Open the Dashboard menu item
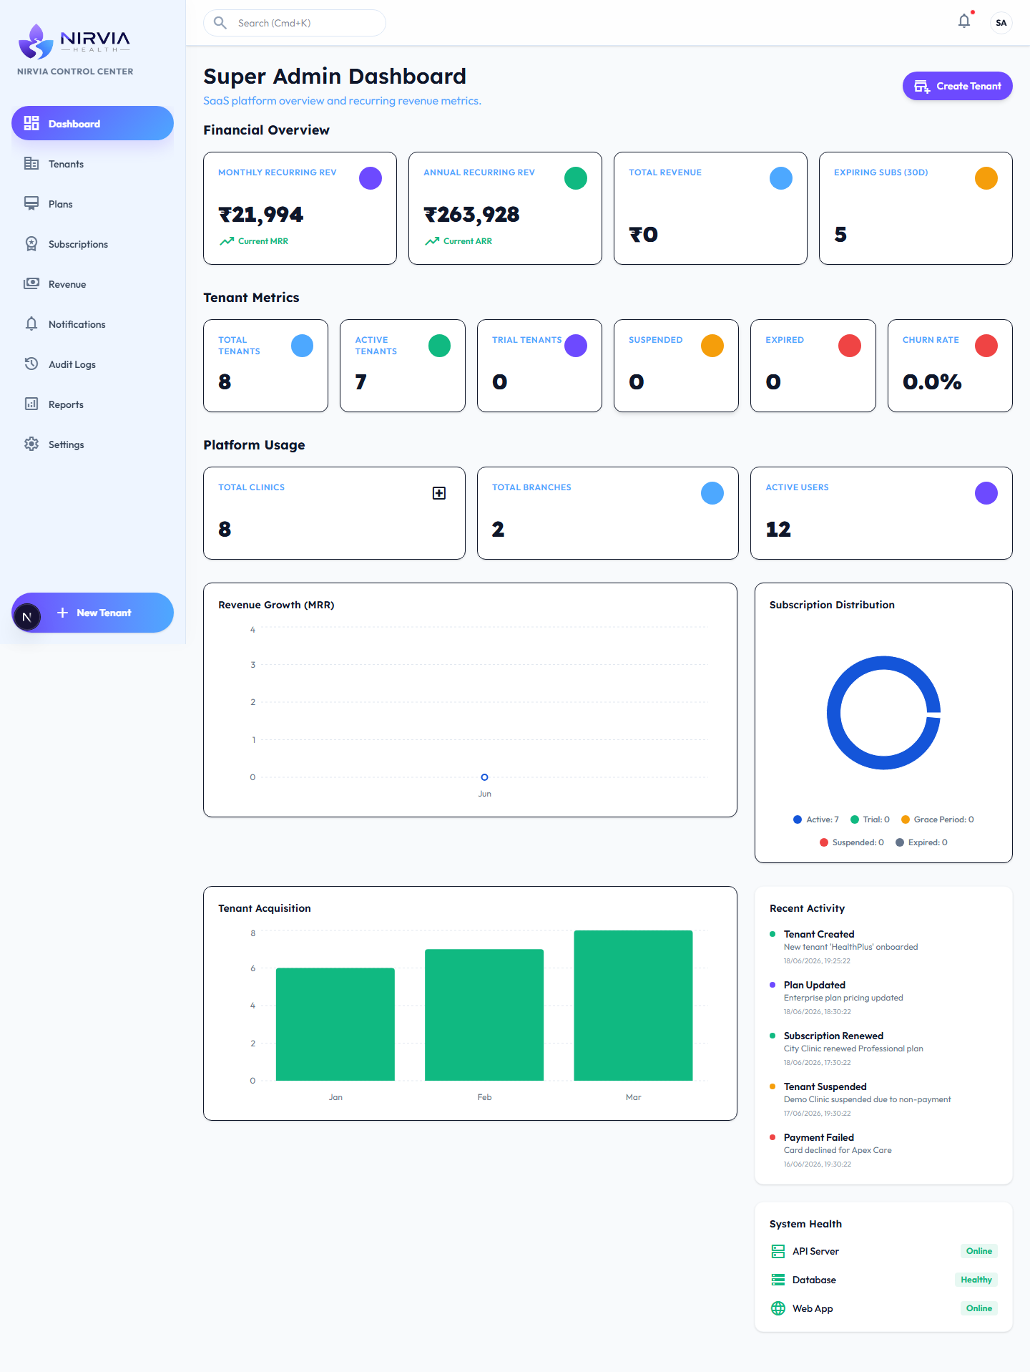The image size is (1030, 1372). pos(92,123)
